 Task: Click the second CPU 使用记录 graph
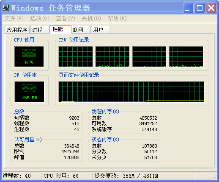point(112,56)
